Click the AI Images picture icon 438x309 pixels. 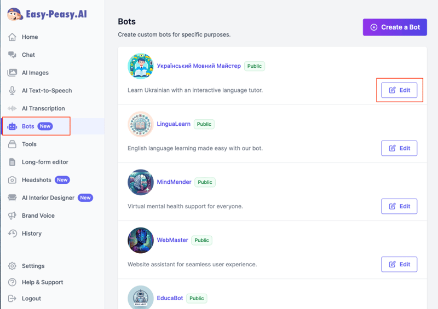[x=12, y=73]
